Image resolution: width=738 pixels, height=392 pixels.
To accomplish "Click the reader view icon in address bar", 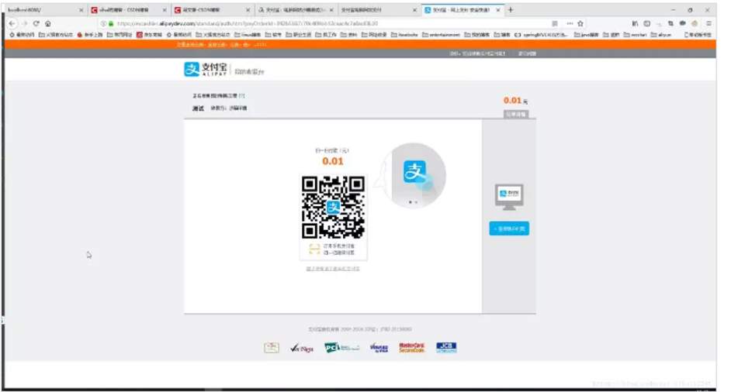I will click(555, 23).
